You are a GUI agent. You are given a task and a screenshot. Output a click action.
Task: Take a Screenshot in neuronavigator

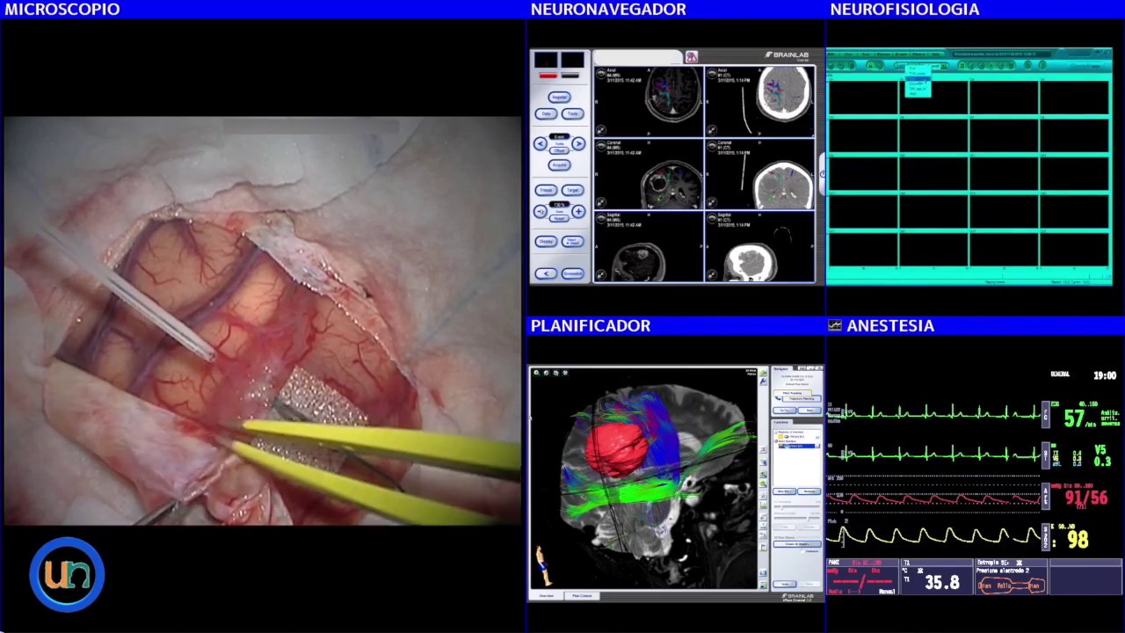[x=572, y=273]
